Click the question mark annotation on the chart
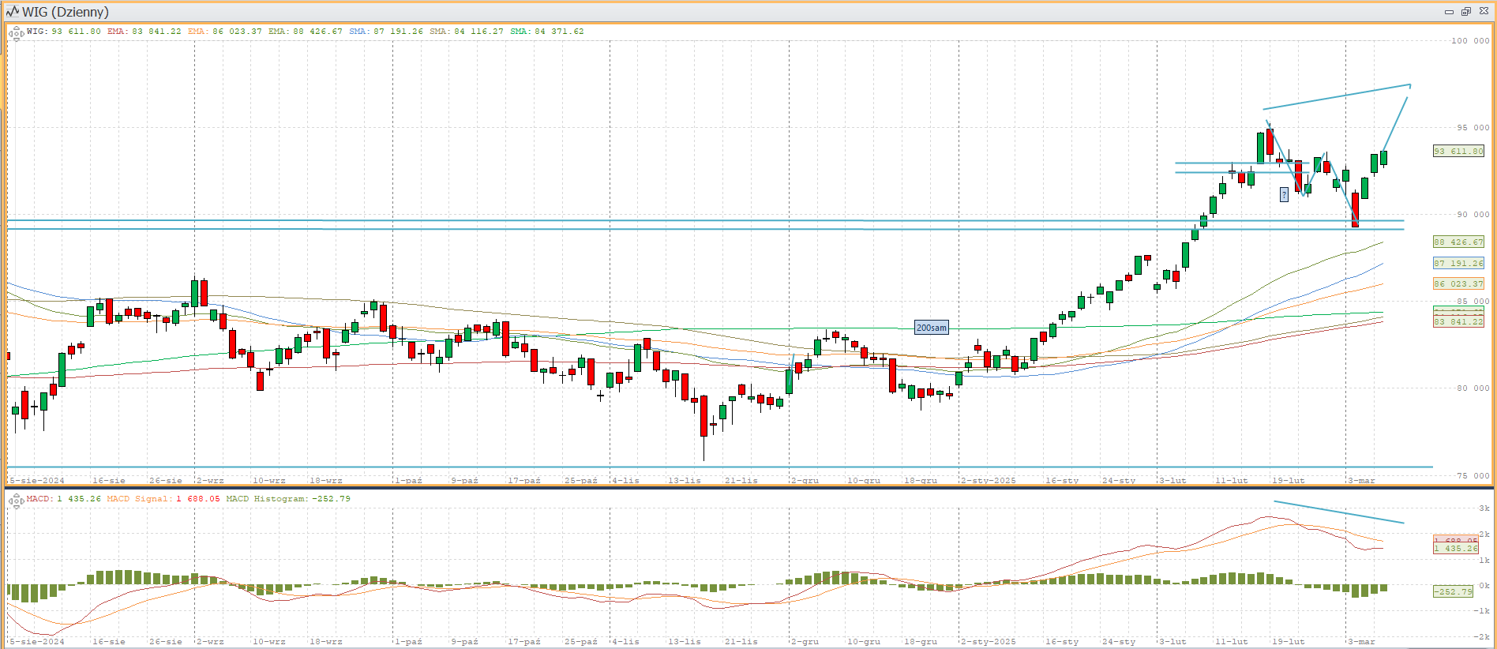Viewport: 1497px width, 649px height. click(x=1284, y=194)
